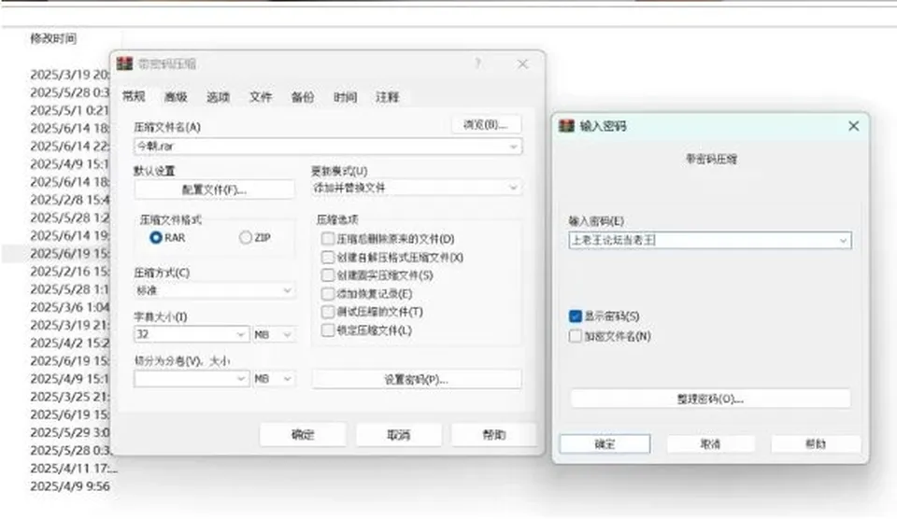Select the row dated 2025/4/11 17:
The image size is (897, 519).
pyautogui.click(x=73, y=469)
